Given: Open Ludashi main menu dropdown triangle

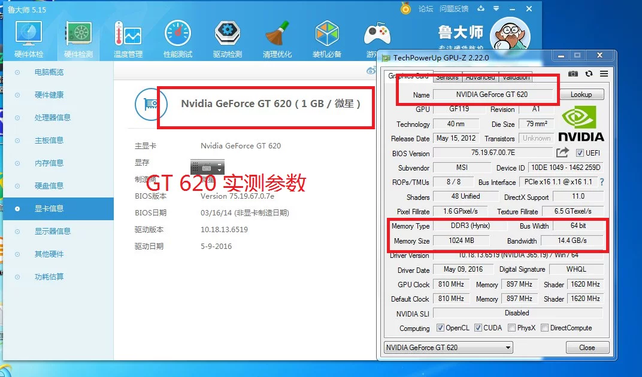Looking at the screenshot, I should pos(496,8).
